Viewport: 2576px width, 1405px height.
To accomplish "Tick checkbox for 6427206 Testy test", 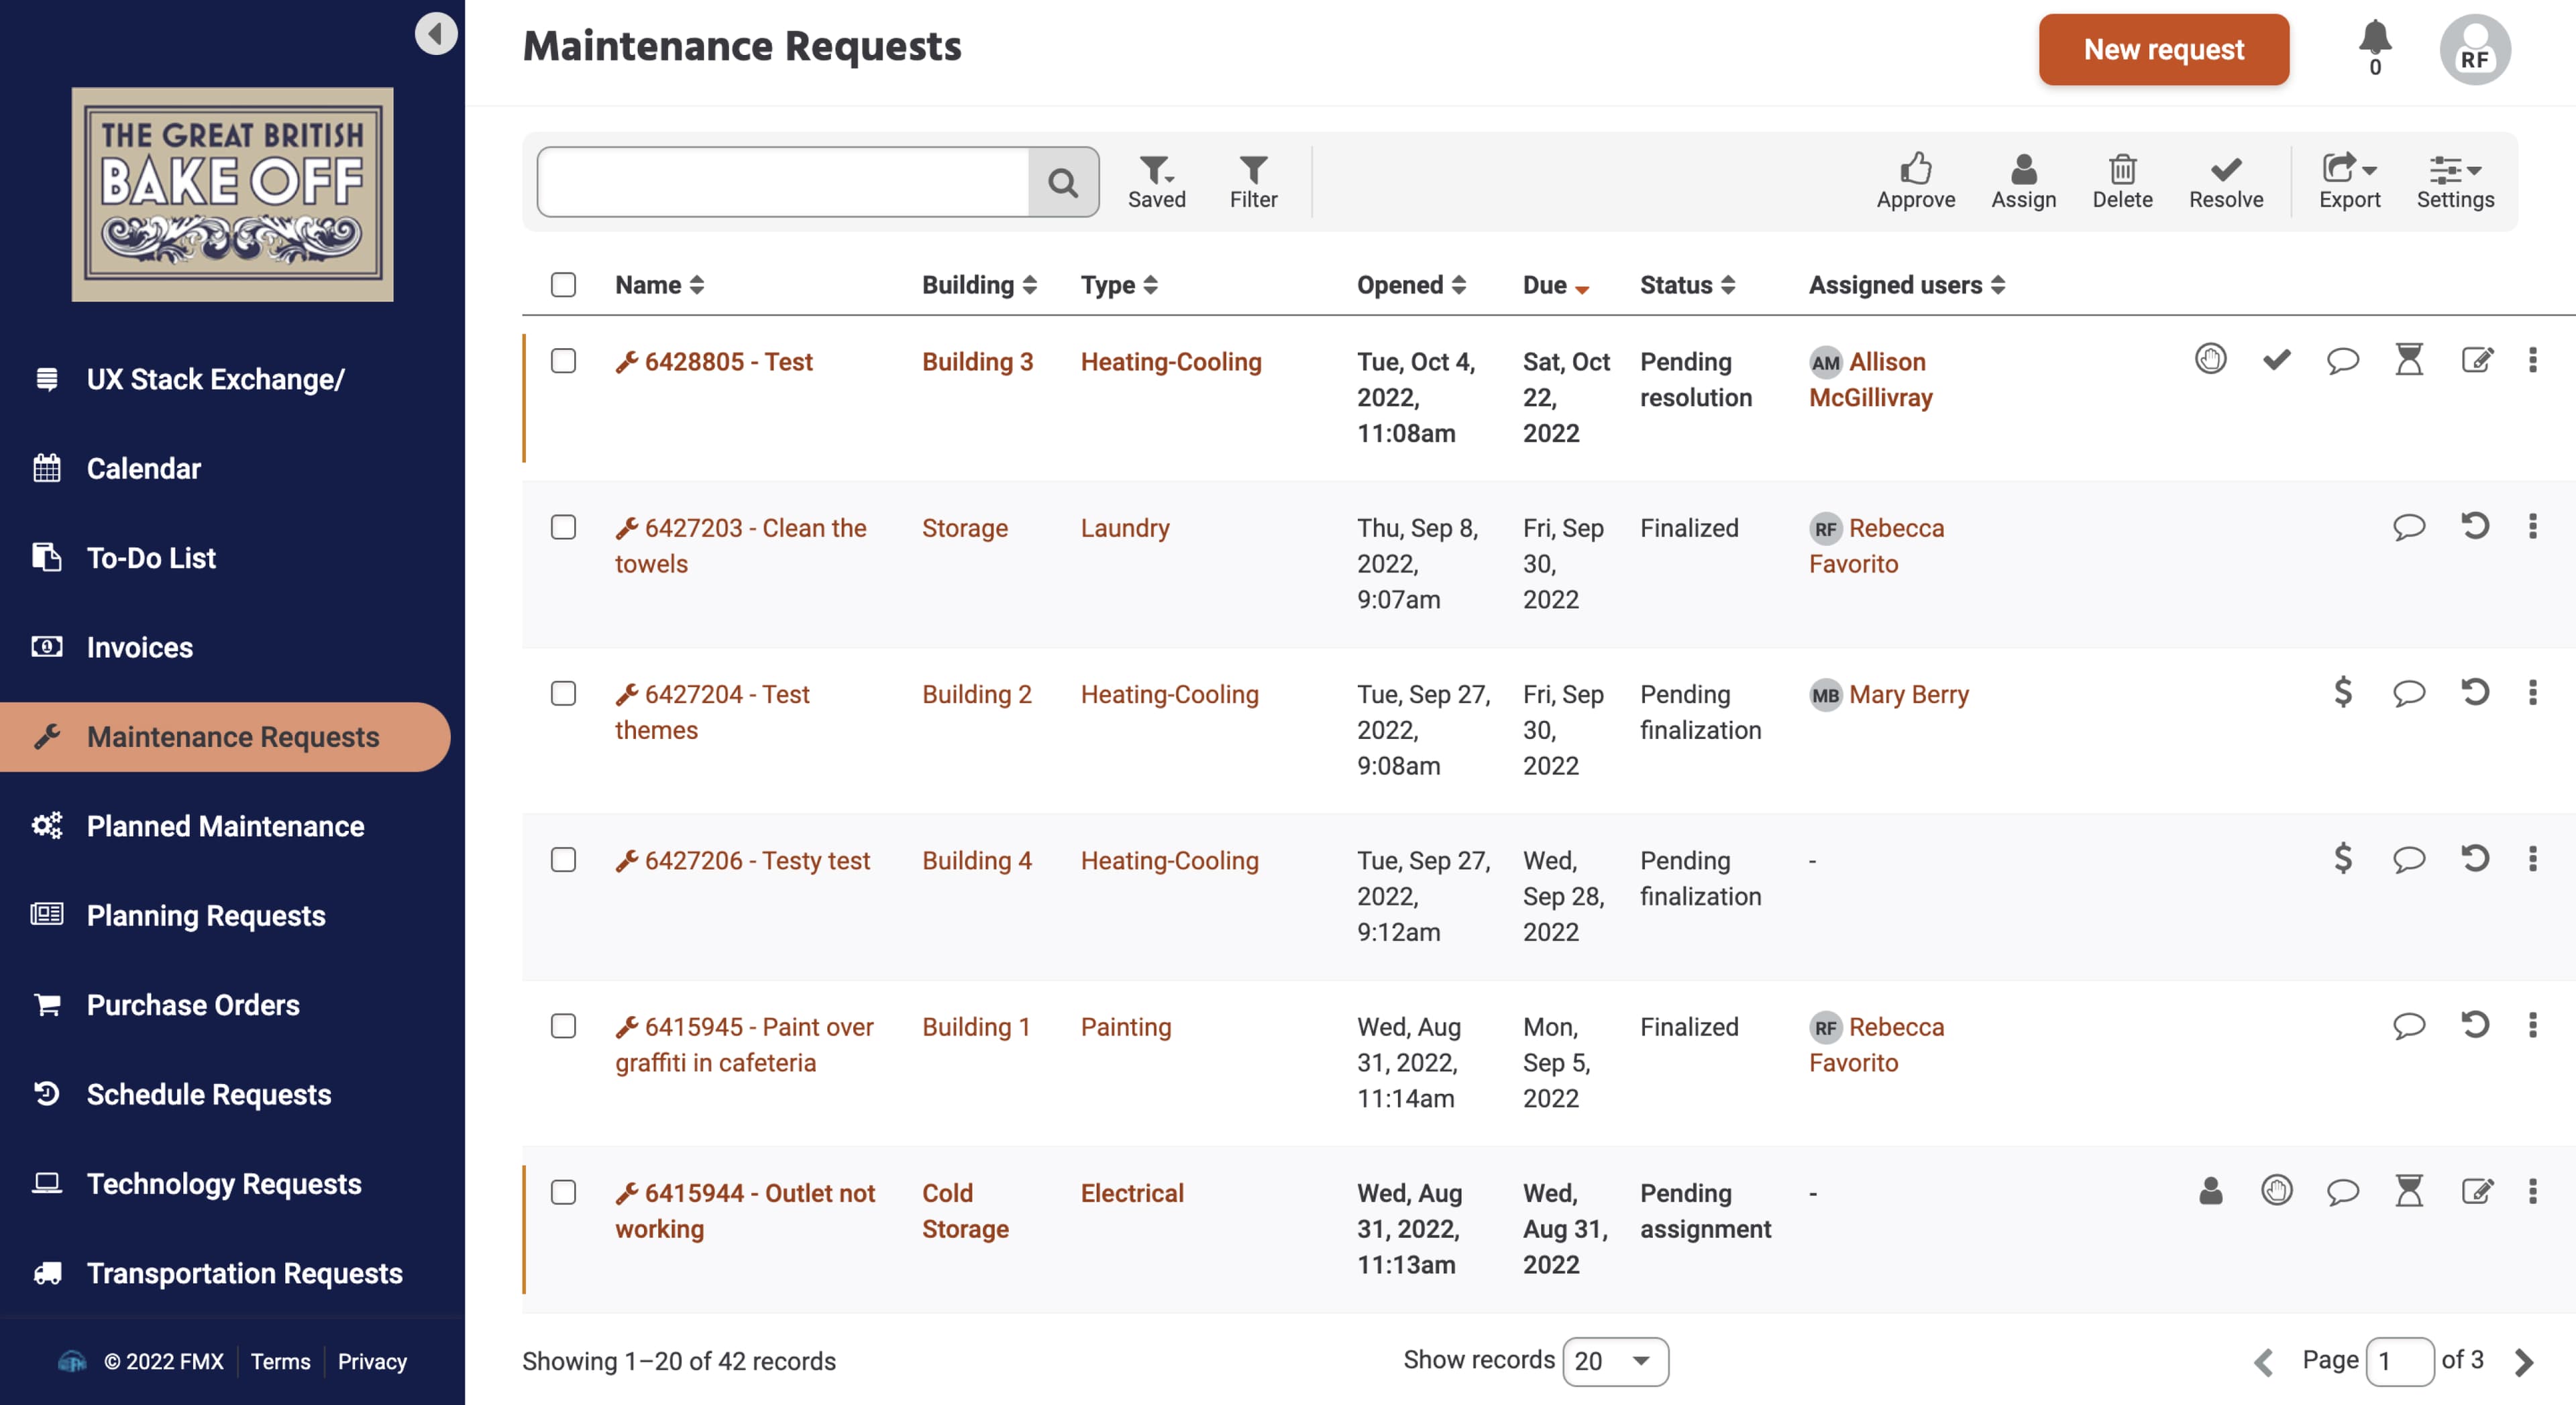I will [563, 860].
